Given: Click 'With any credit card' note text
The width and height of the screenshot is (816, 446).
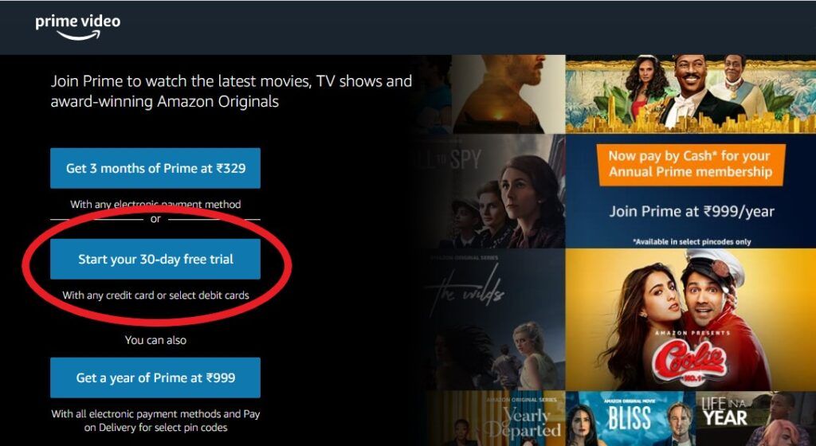Looking at the screenshot, I should pos(155,295).
